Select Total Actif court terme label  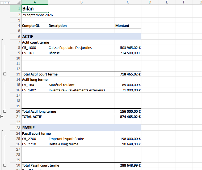pyautogui.click(x=35, y=74)
